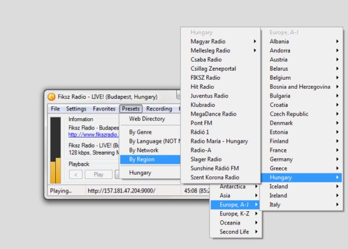348x249 pixels.
Task: Click highlighted Europe, A-J region
Action: (x=235, y=205)
